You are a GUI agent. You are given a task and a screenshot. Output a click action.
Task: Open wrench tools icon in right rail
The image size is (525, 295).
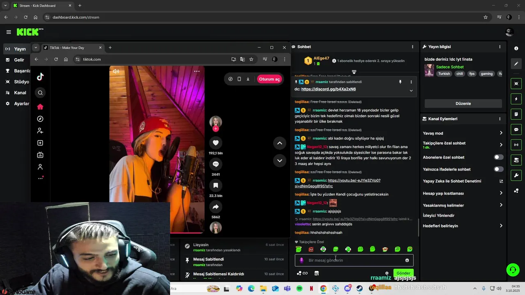click(x=516, y=175)
